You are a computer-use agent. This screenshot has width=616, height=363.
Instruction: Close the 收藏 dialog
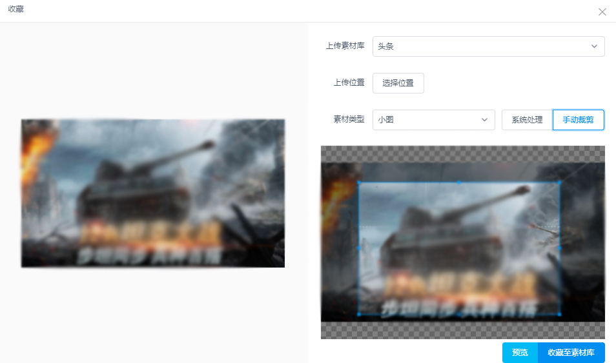(602, 12)
